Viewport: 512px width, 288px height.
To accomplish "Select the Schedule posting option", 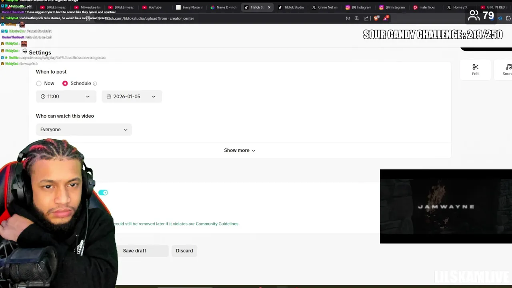I will click(x=65, y=83).
